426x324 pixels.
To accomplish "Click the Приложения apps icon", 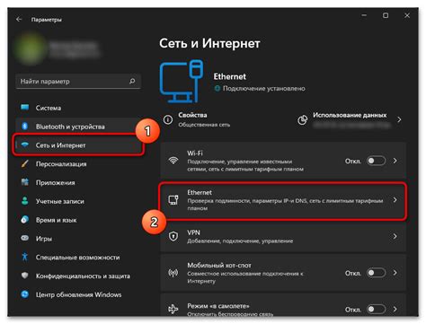I will 25,182.
